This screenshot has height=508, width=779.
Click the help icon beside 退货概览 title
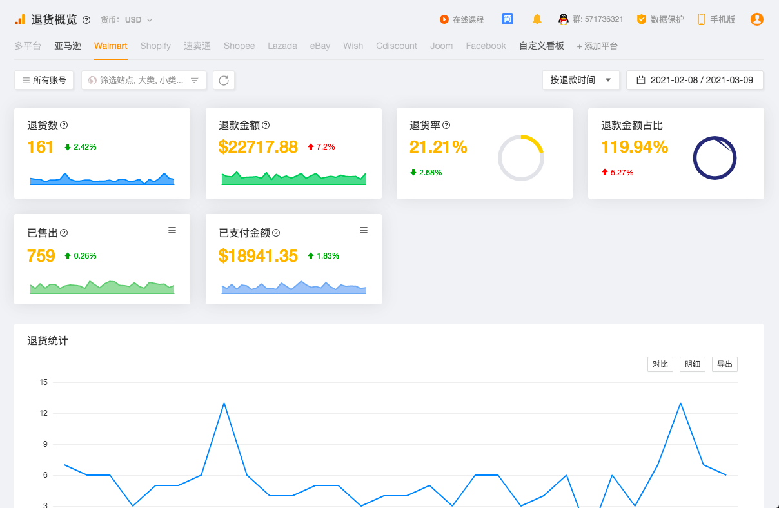coord(86,20)
